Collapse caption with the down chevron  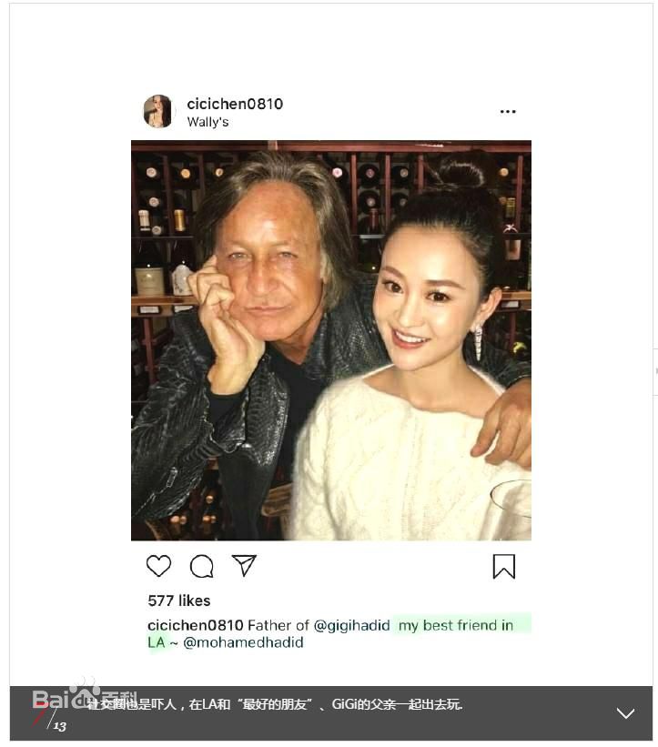[625, 713]
